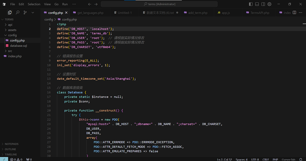The width and height of the screenshot is (306, 161).
Task: Go back using the left arrow
Action: coord(90,4)
